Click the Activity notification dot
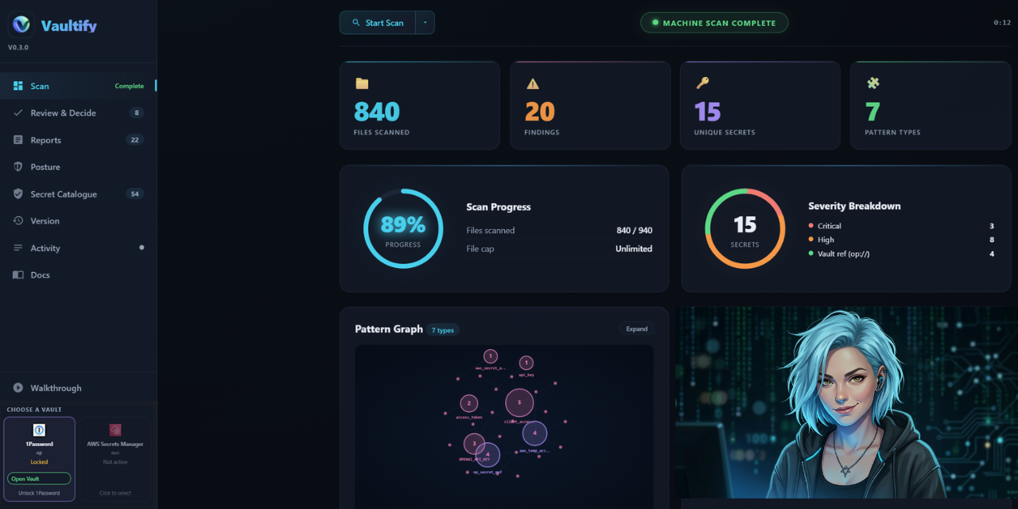The image size is (1018, 509). 142,247
